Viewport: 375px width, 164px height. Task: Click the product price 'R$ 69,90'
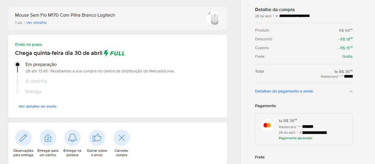point(346,30)
